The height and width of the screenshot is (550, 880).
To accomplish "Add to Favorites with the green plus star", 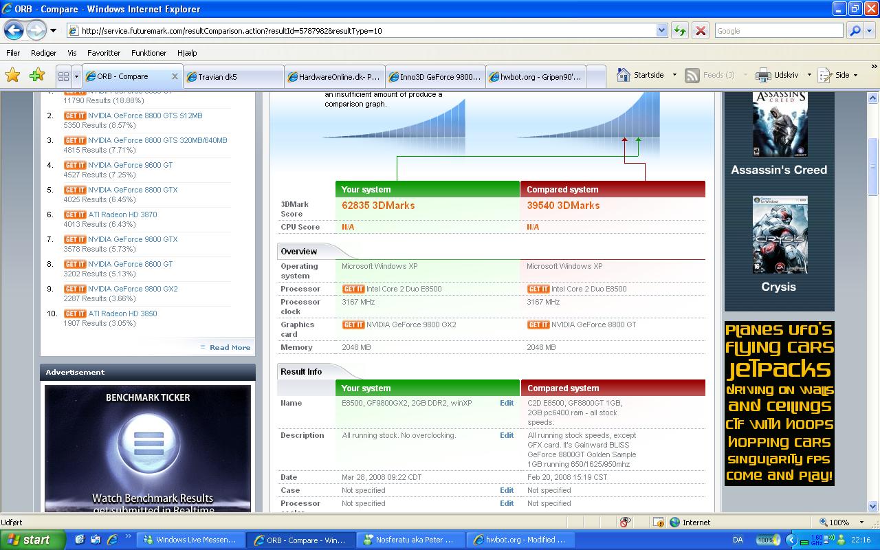I will tap(37, 75).
